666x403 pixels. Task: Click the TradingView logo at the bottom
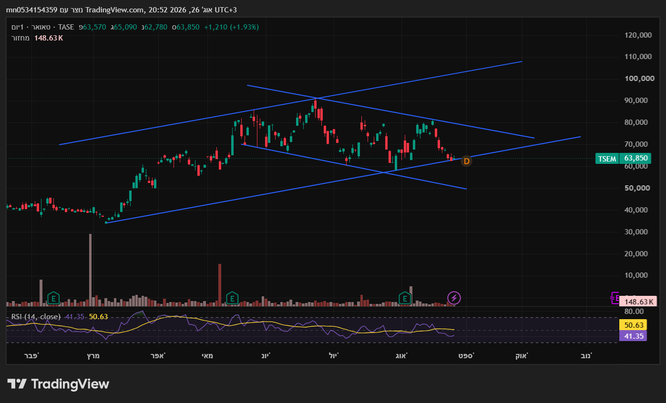pos(58,384)
